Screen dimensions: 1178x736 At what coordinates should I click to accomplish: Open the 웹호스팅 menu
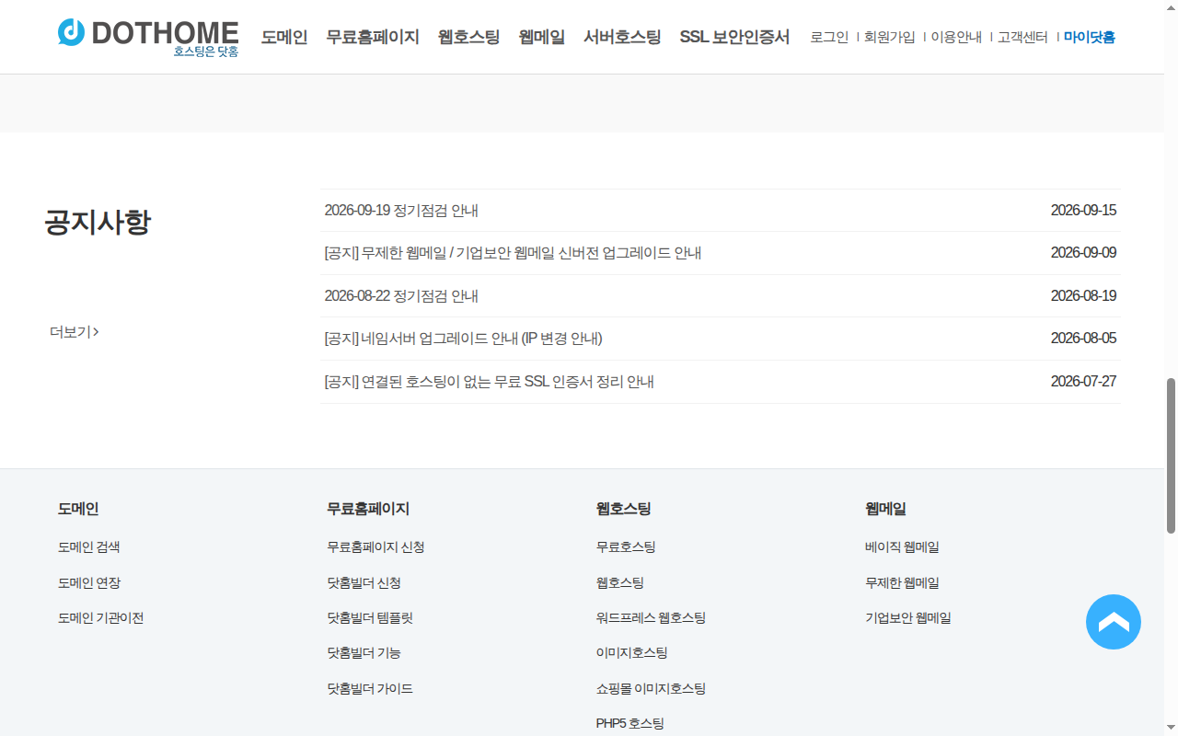pos(469,38)
